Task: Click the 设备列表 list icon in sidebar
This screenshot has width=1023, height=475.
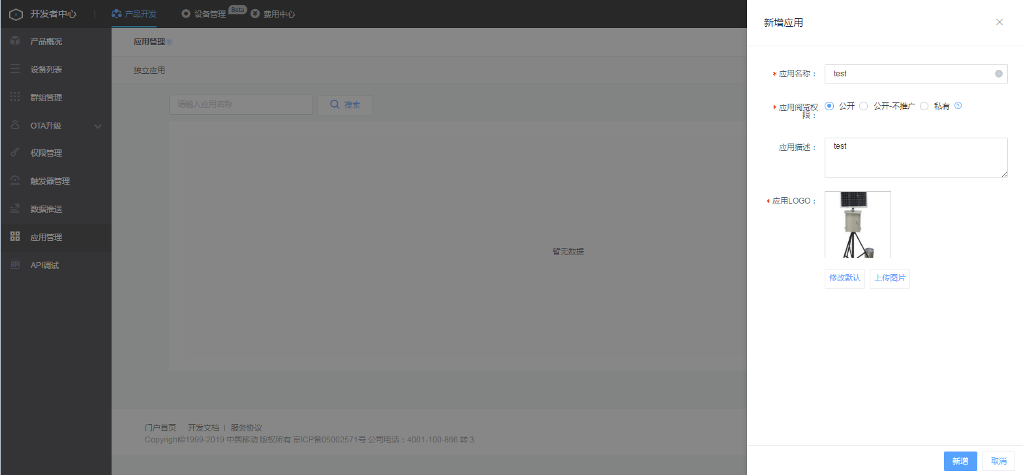Action: [x=15, y=69]
